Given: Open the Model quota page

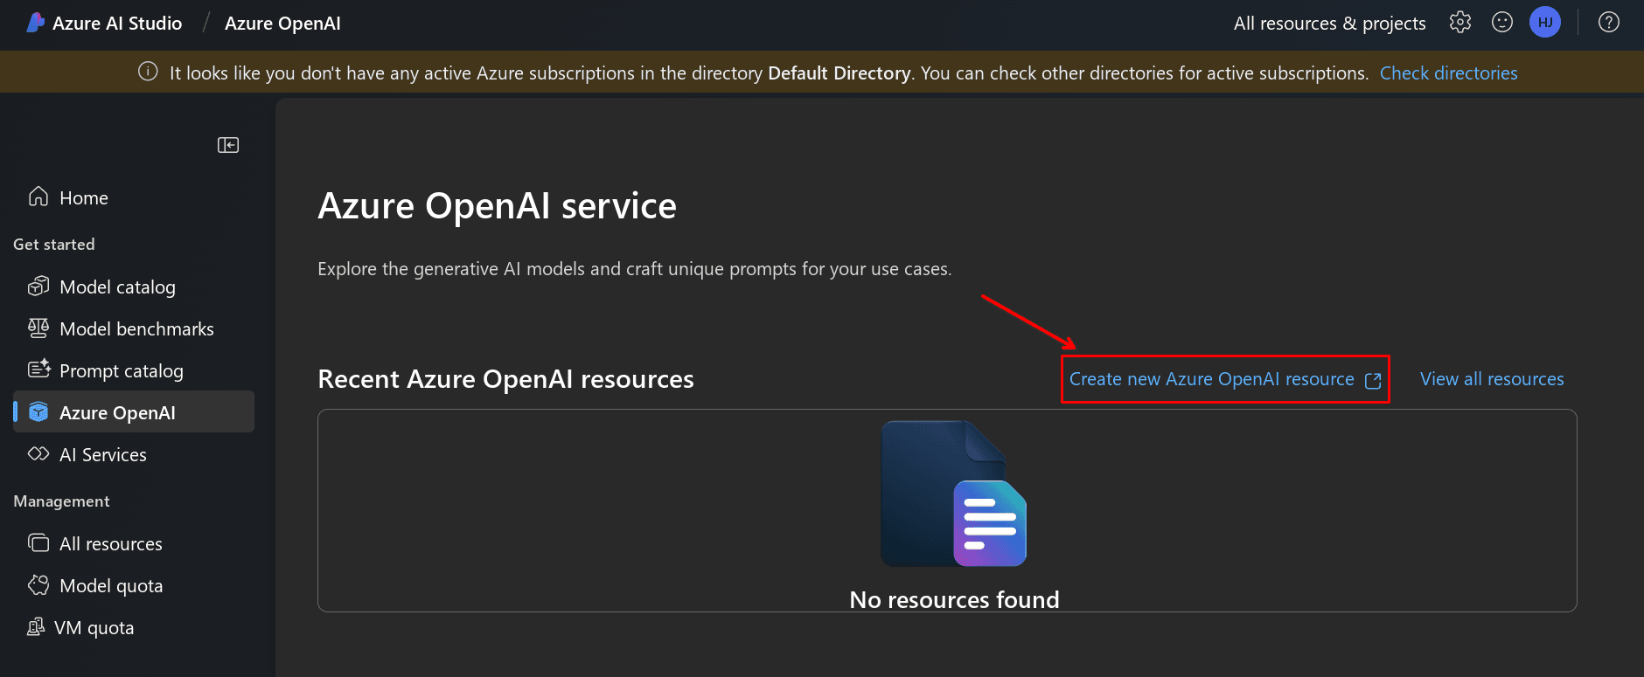Looking at the screenshot, I should 110,586.
